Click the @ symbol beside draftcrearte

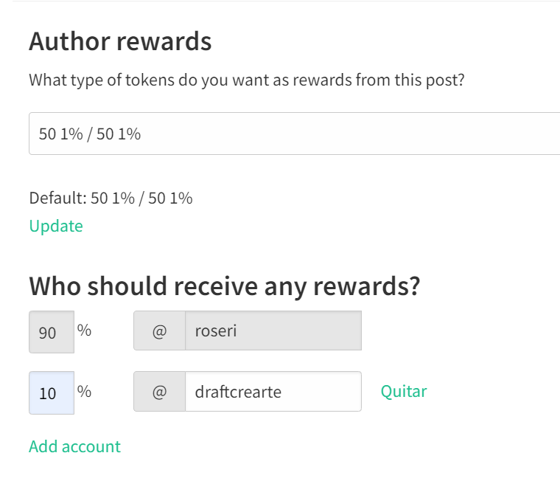click(x=159, y=392)
